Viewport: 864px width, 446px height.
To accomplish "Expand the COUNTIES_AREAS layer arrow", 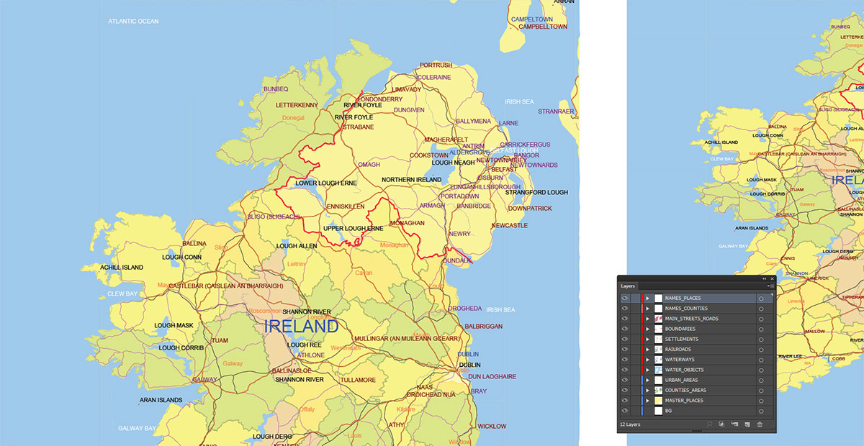I will 647,391.
